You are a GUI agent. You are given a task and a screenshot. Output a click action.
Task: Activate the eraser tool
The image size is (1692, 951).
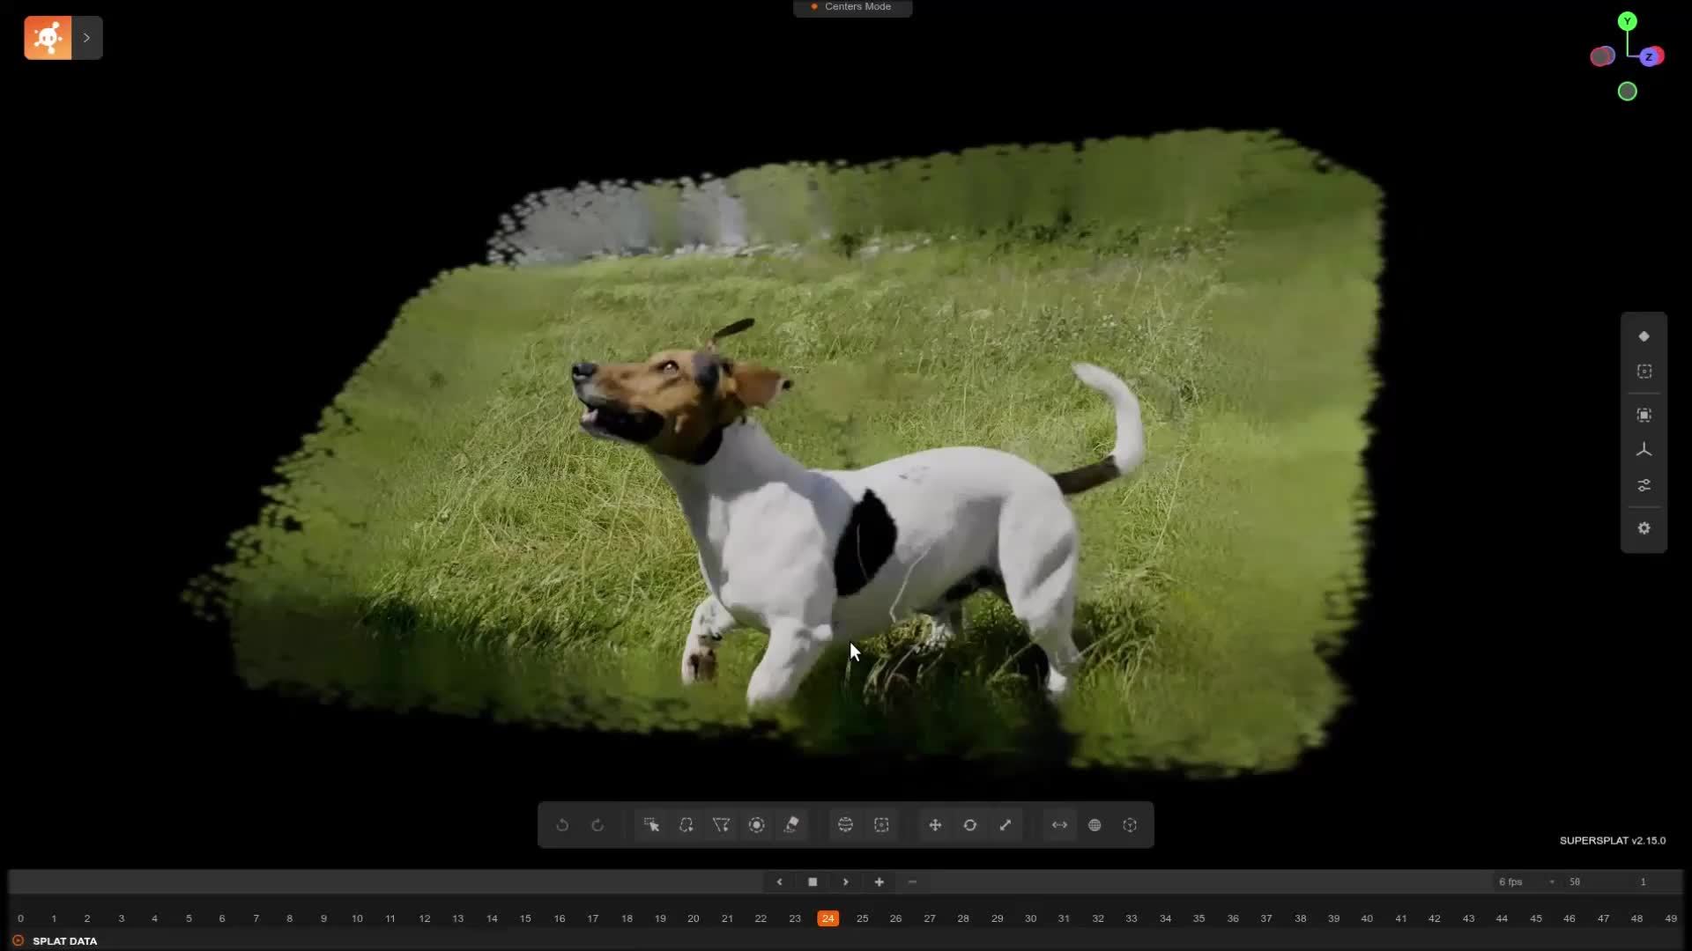coord(791,825)
